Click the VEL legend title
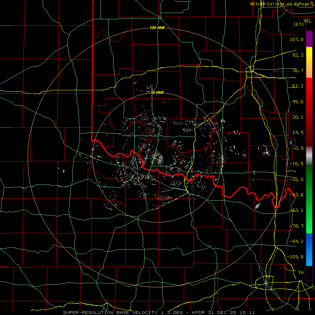This screenshot has width=315, height=315. pyautogui.click(x=308, y=21)
